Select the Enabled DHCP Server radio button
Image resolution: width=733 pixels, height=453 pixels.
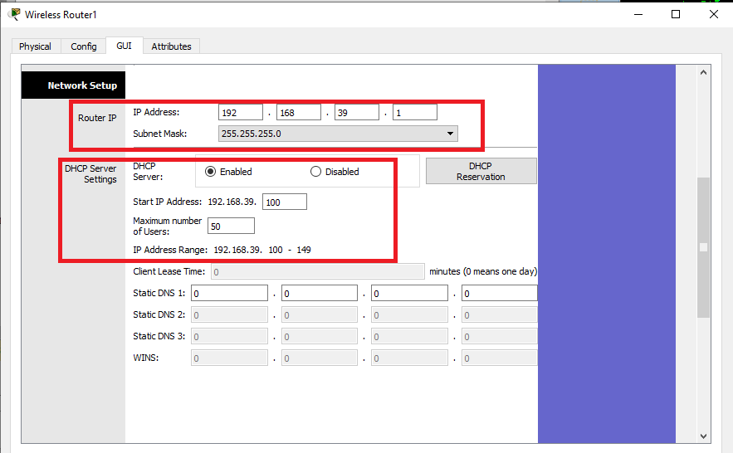pos(210,172)
